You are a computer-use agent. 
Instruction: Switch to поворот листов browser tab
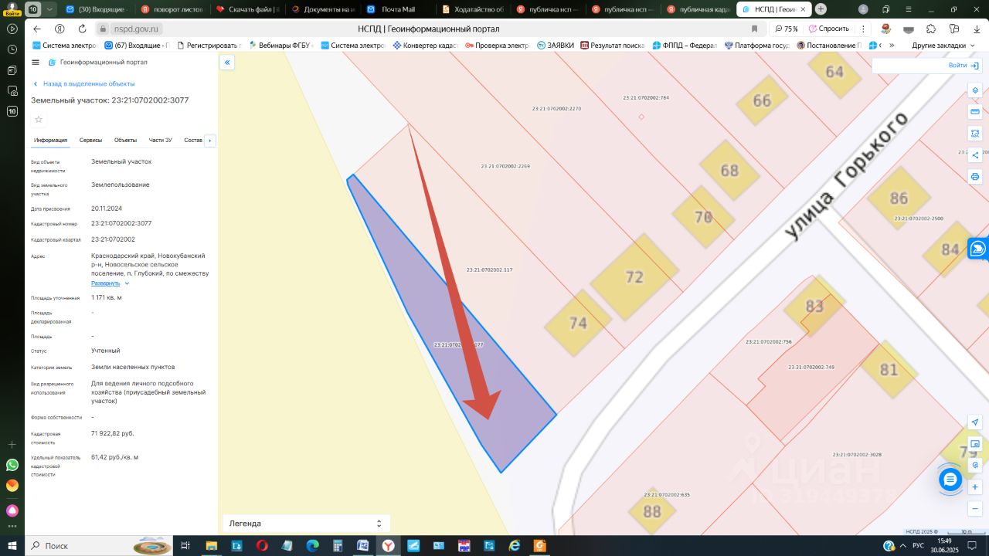(x=173, y=9)
